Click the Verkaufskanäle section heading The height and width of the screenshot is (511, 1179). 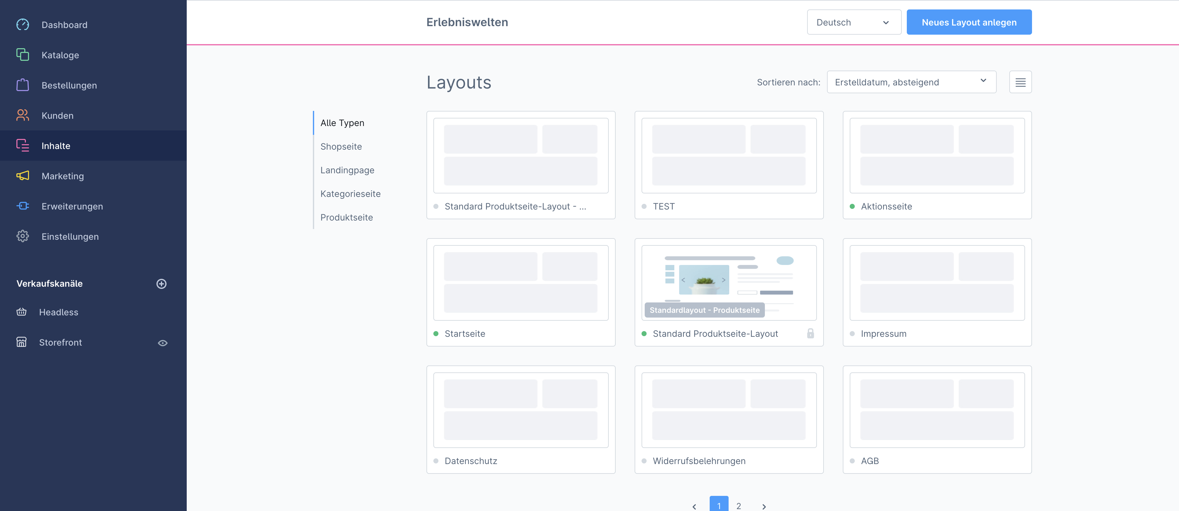point(50,283)
